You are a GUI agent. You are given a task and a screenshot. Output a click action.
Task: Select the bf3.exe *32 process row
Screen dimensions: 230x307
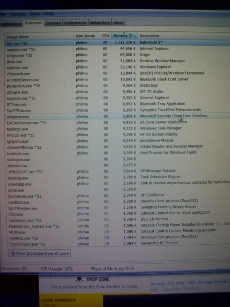(117, 43)
